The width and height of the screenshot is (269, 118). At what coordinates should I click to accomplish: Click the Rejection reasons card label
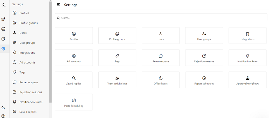pyautogui.click(x=204, y=61)
